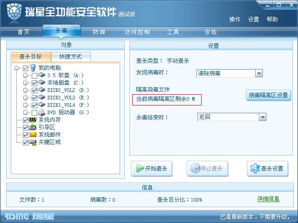Click the 3.5 floppy drive A: icon
The width and height of the screenshot is (298, 223).
click(41, 75)
